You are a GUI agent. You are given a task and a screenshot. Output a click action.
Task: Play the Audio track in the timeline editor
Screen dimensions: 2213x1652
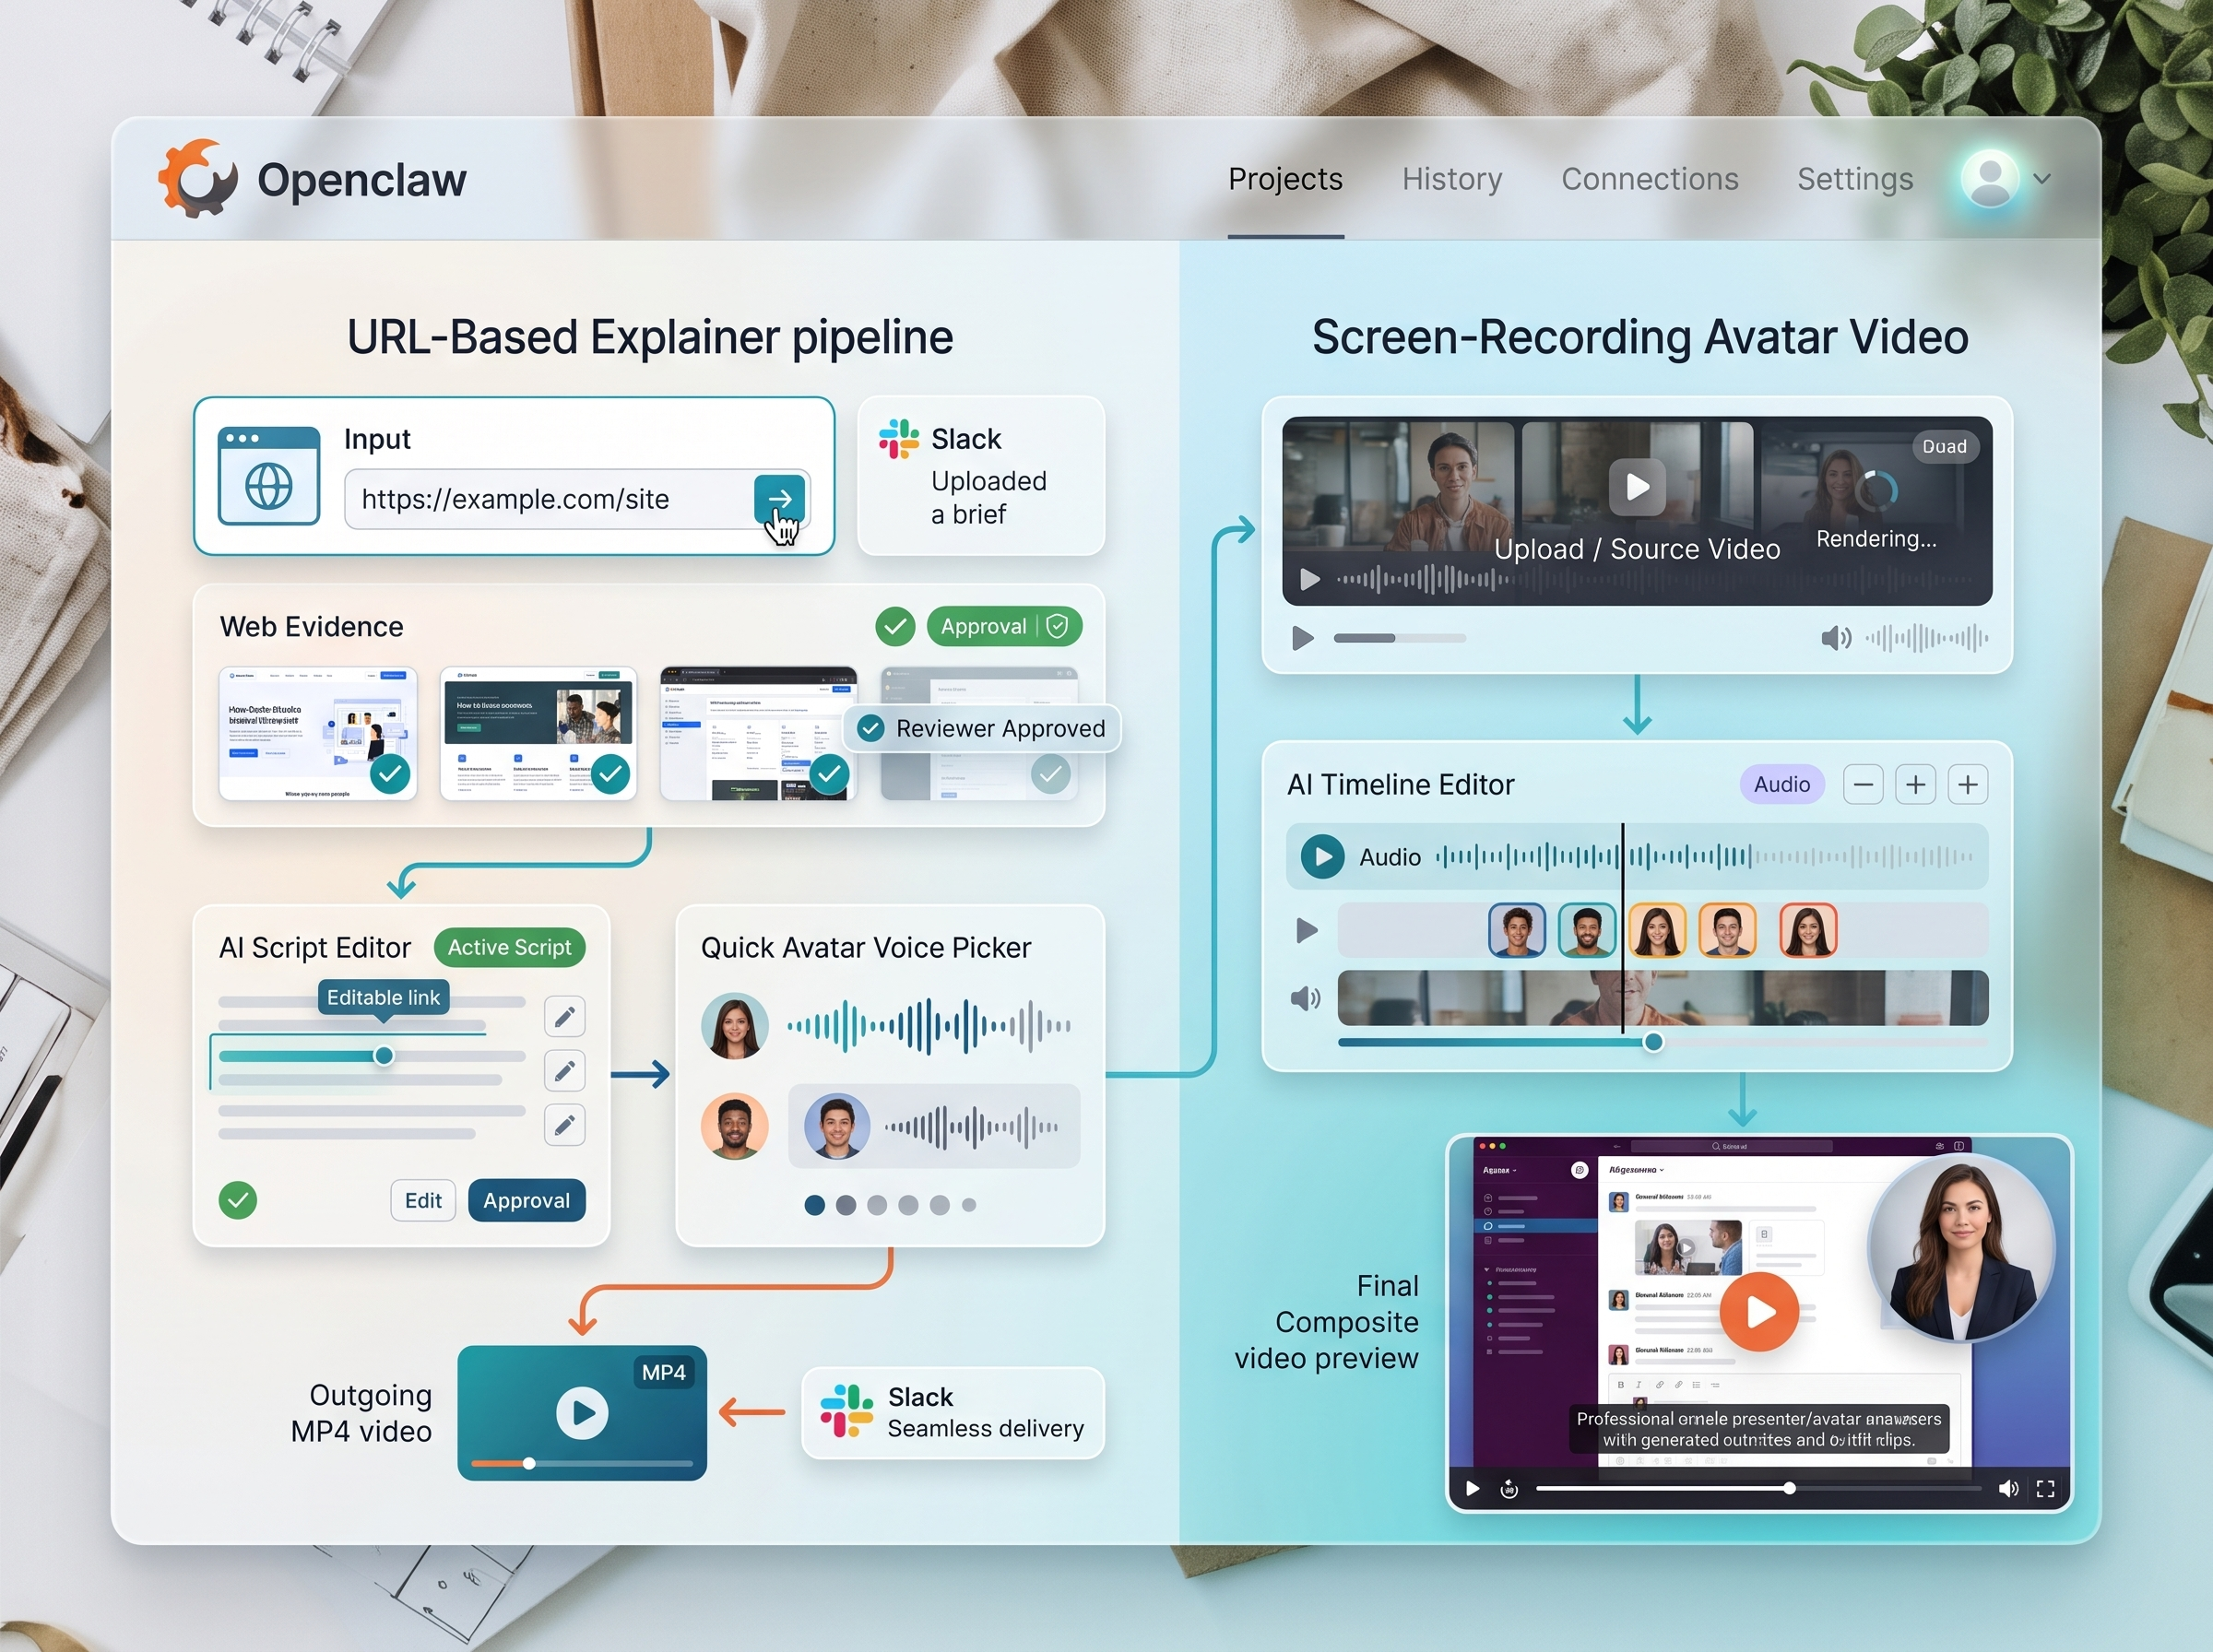1322,856
